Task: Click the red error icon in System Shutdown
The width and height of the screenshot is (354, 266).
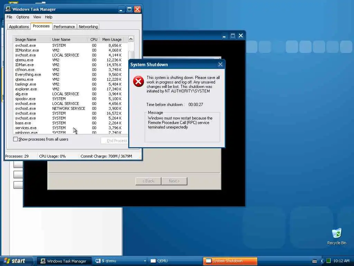Action: (x=138, y=81)
